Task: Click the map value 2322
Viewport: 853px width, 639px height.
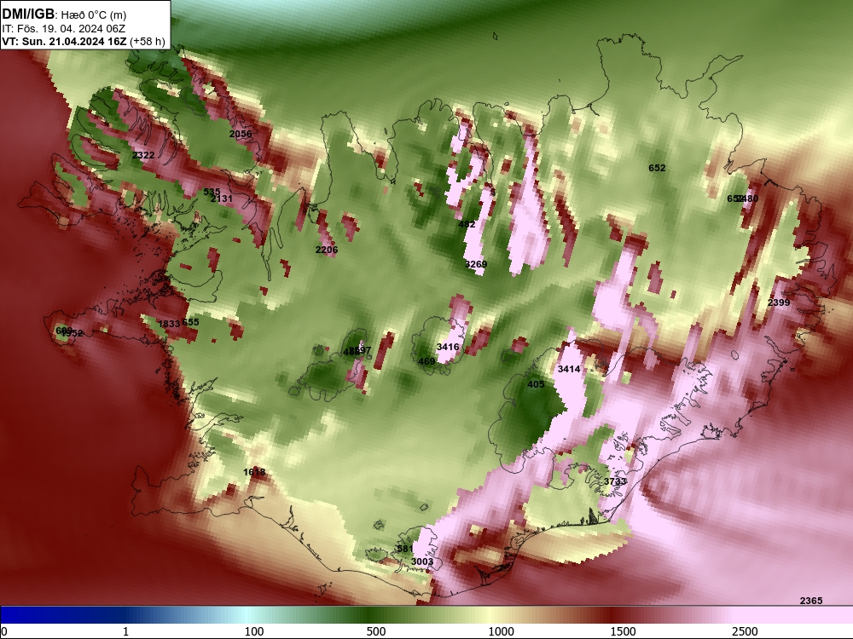Action: pos(143,155)
